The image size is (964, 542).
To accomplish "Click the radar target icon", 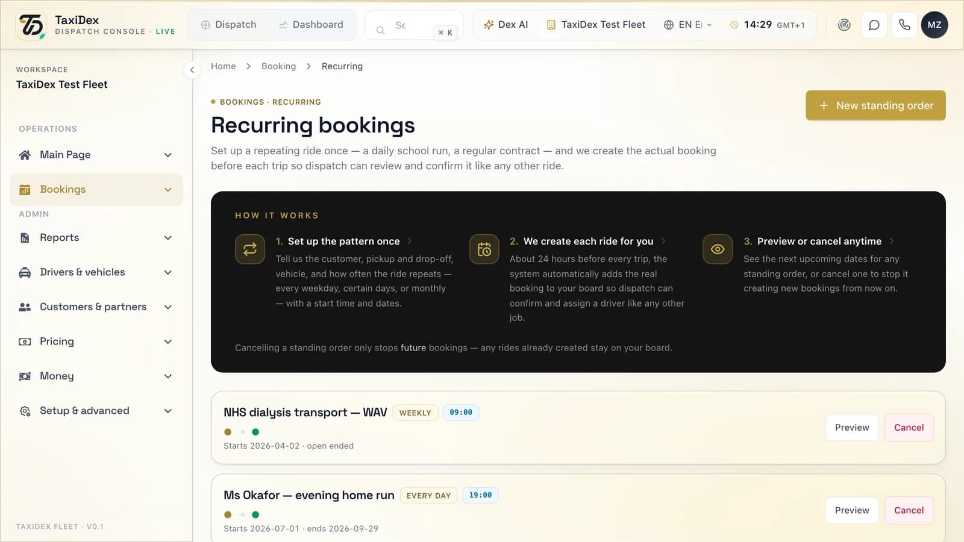I will point(844,25).
